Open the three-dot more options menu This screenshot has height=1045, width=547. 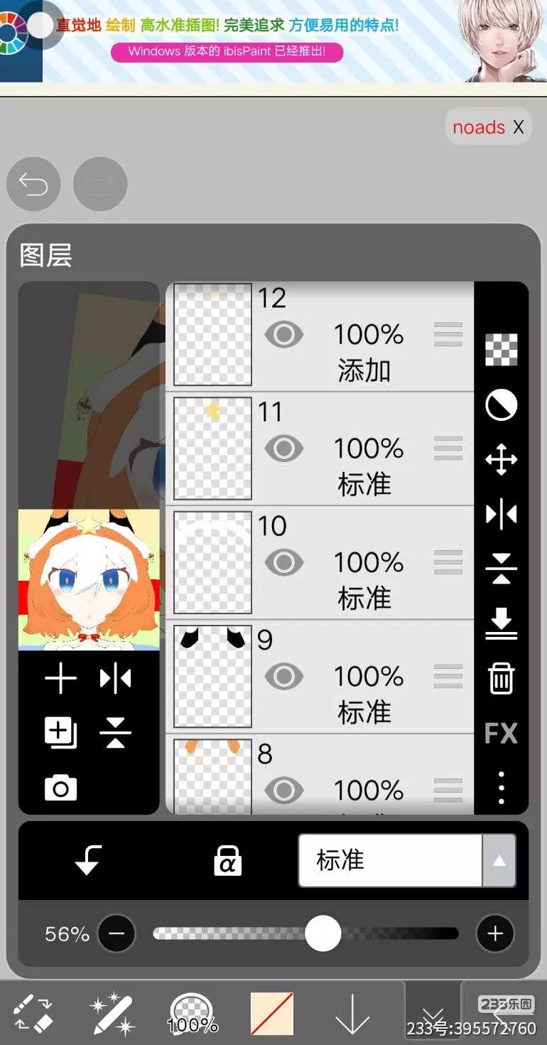point(502,788)
